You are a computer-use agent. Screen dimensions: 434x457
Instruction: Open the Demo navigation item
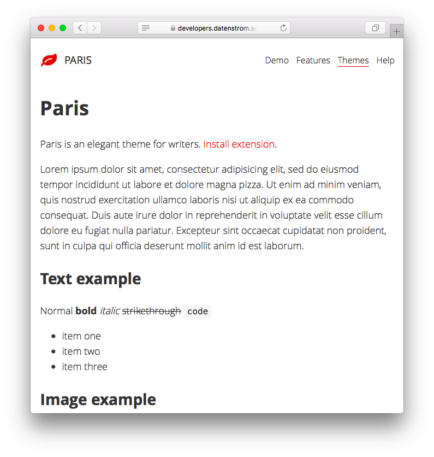277,60
